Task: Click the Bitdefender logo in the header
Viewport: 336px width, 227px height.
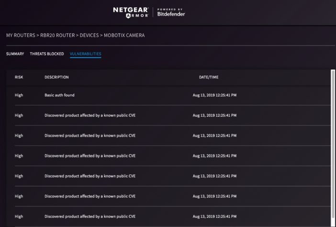Action: (171, 12)
